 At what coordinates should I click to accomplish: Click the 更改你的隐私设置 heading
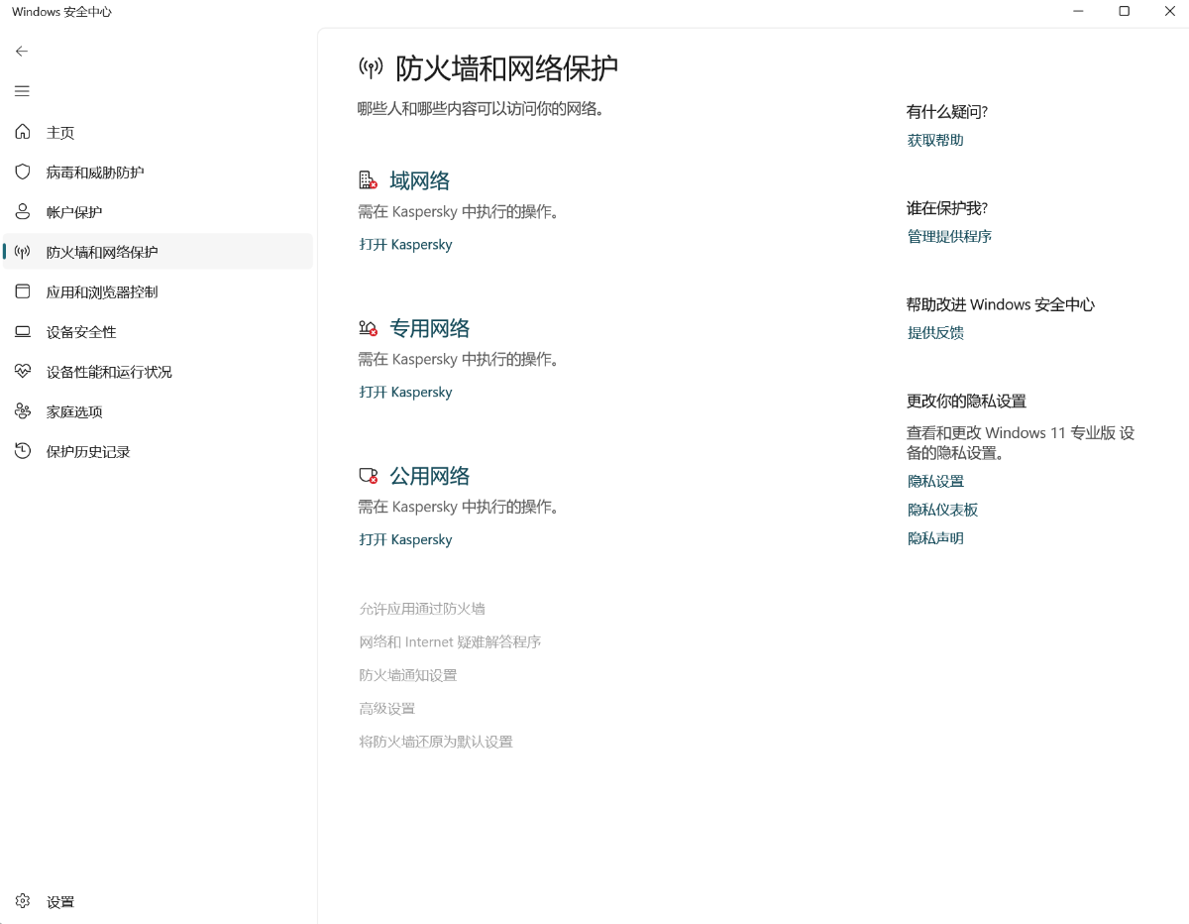tap(966, 401)
